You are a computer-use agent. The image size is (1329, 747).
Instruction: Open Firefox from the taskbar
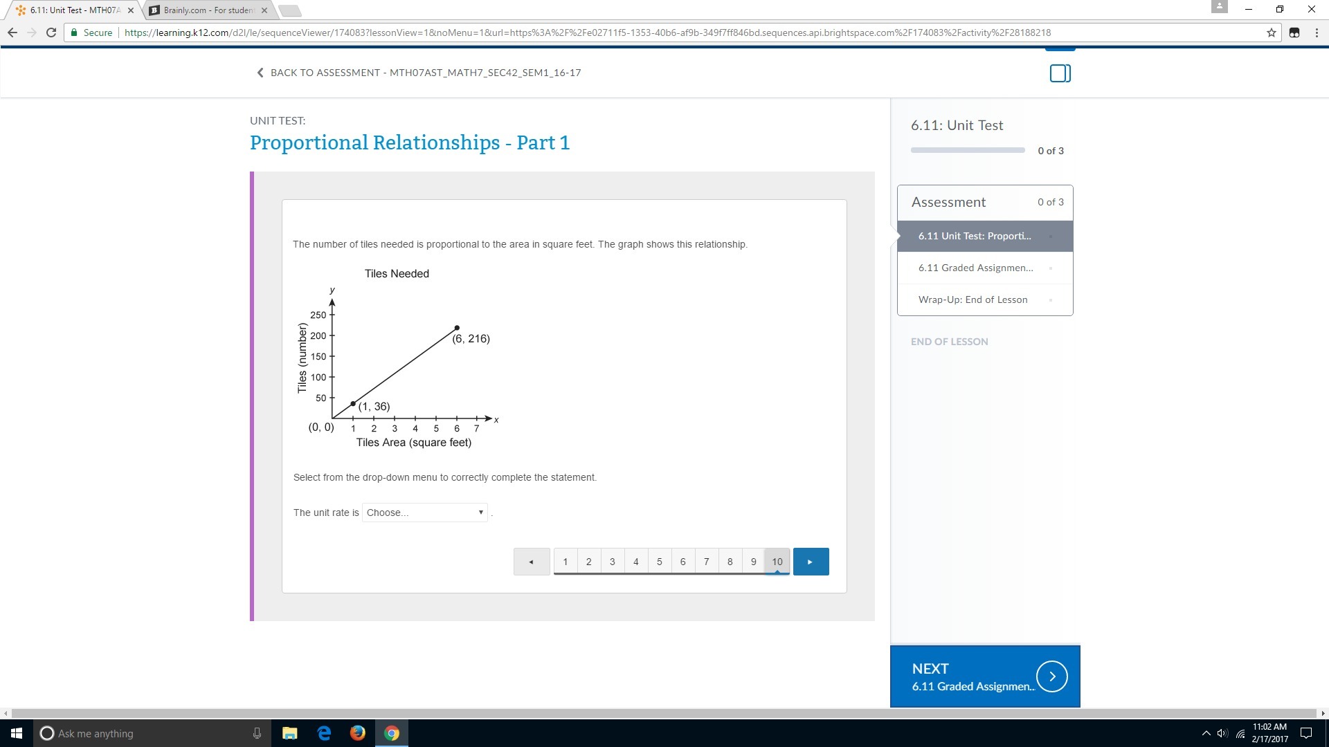point(357,733)
